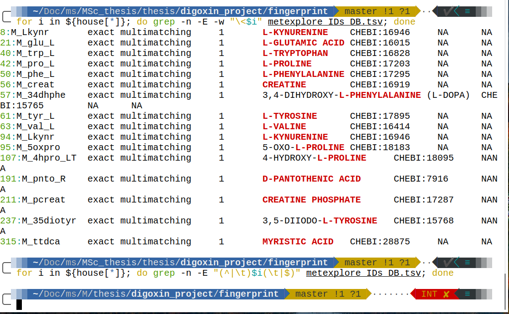The width and height of the screenshot is (509, 314).
Task: Click the value 'CHEBI:15768'
Action: click(x=424, y=221)
